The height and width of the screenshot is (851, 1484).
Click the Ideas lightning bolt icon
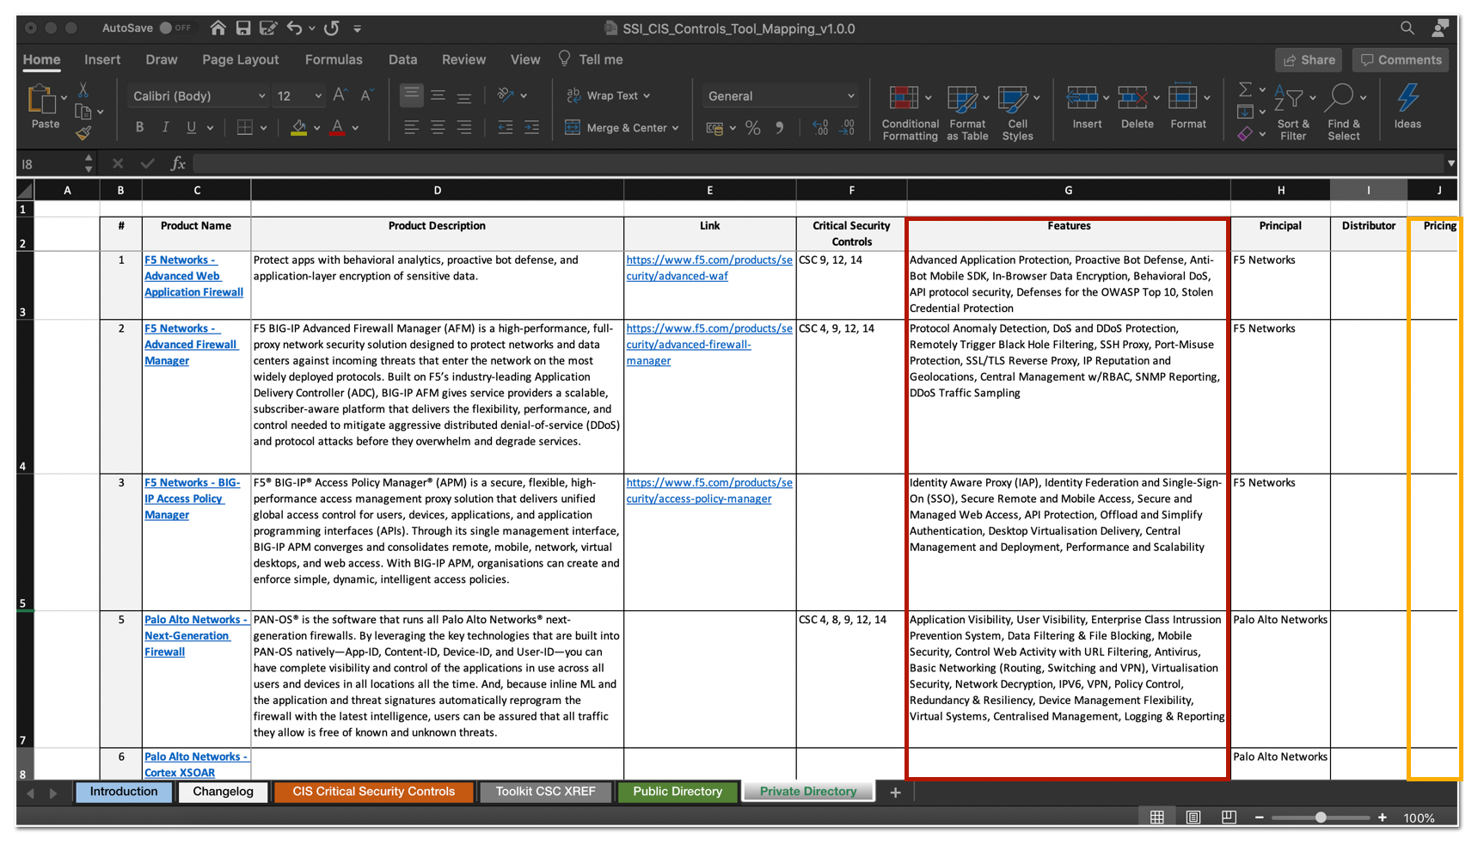click(x=1407, y=97)
